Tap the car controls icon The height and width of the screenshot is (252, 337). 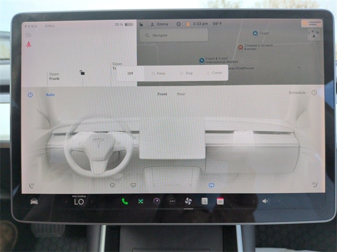34,202
